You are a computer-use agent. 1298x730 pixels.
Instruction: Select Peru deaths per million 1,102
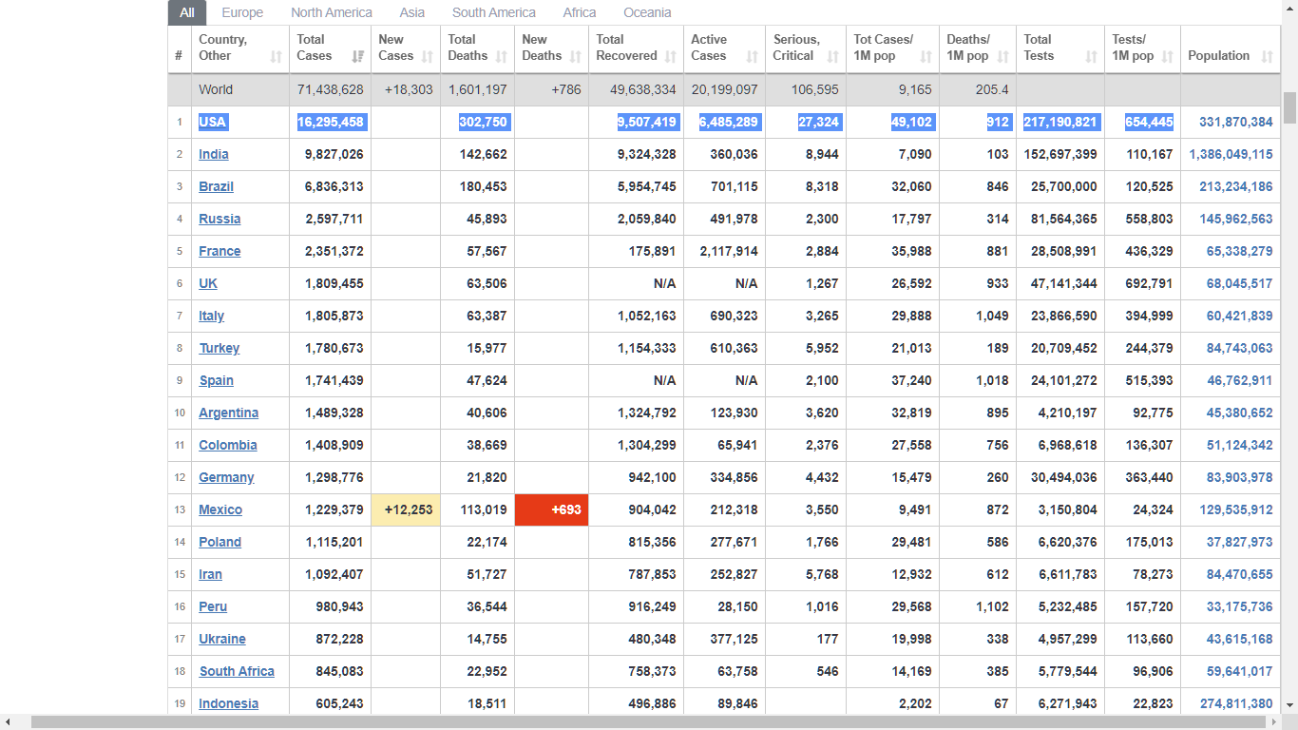click(992, 606)
